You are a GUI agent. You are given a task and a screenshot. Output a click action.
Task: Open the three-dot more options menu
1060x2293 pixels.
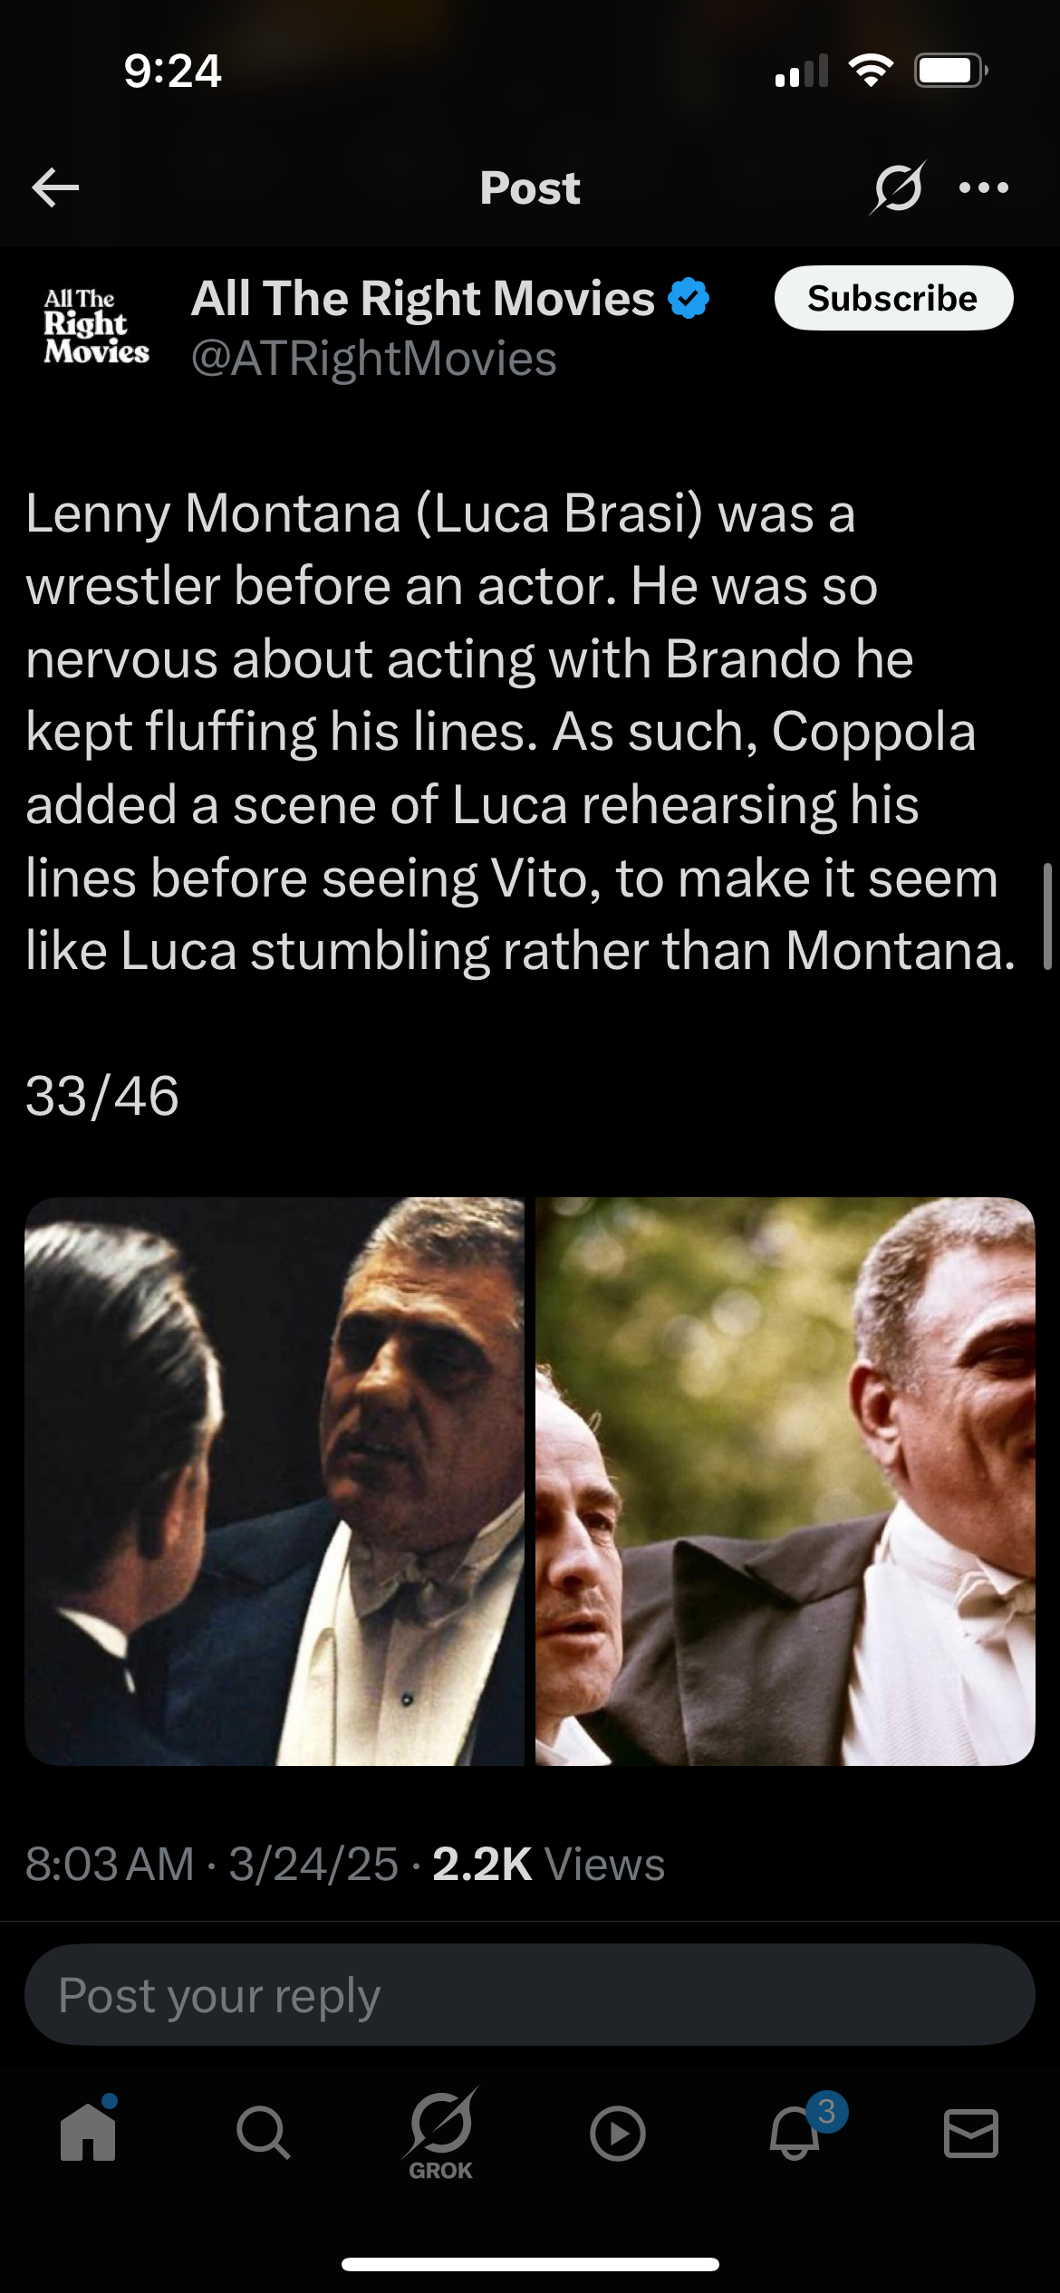pyautogui.click(x=984, y=187)
